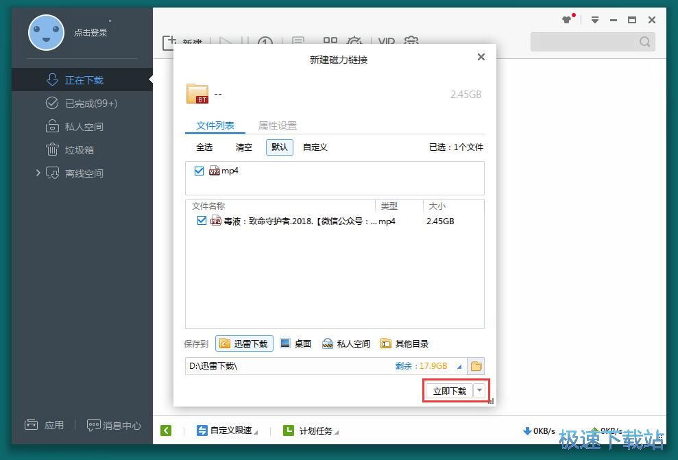Click 全选 to select all files
The image size is (678, 460).
[x=204, y=147]
